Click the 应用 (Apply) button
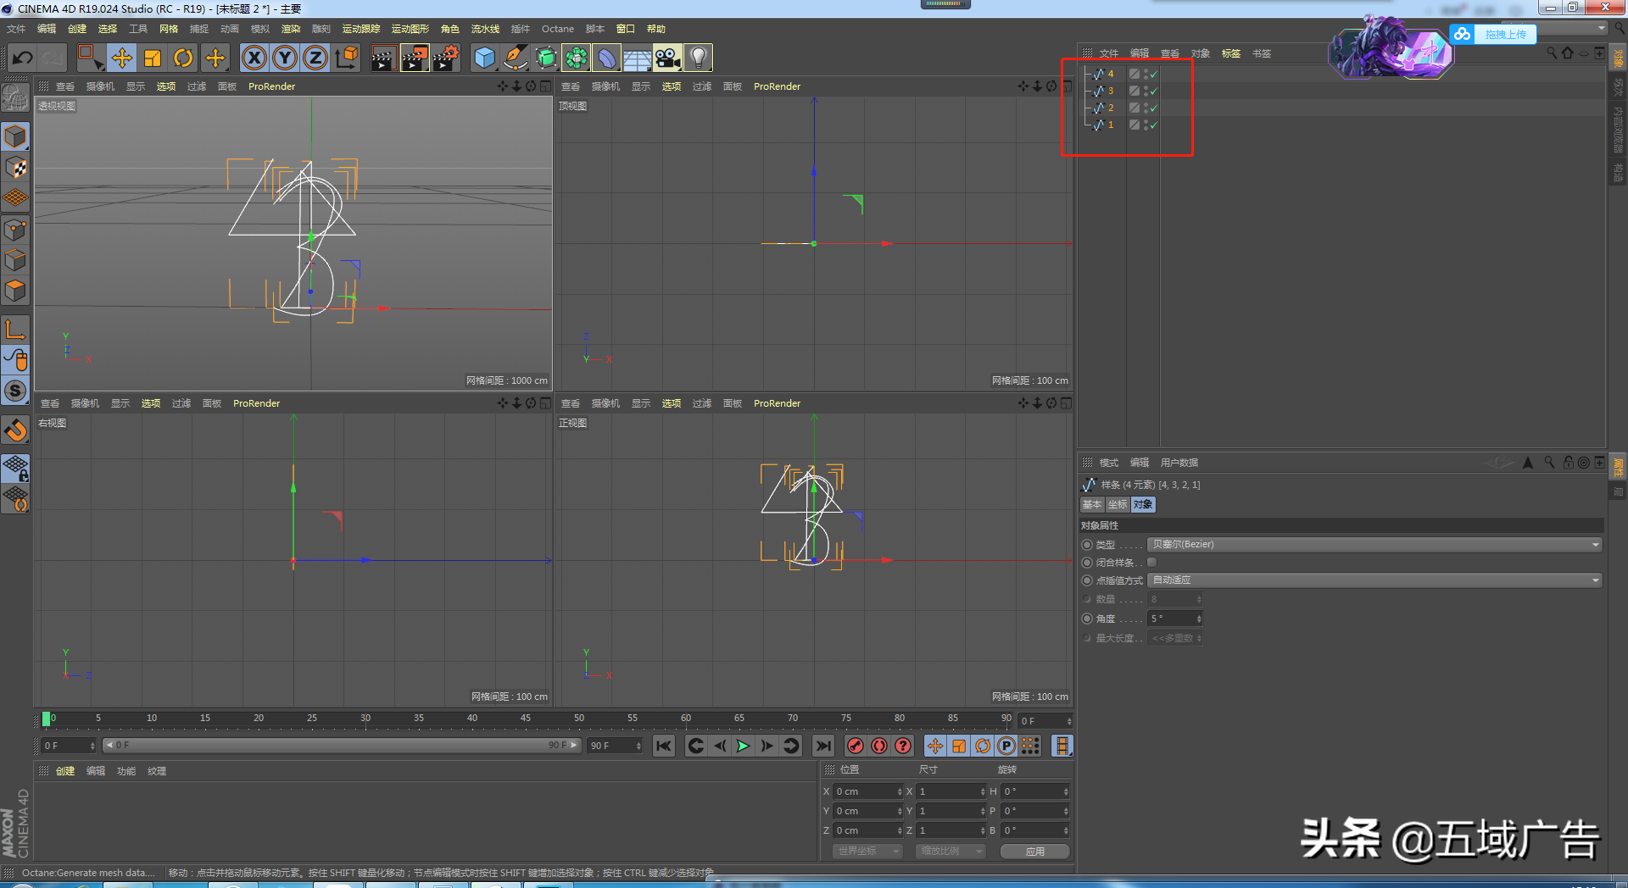This screenshot has width=1628, height=888. (1034, 851)
